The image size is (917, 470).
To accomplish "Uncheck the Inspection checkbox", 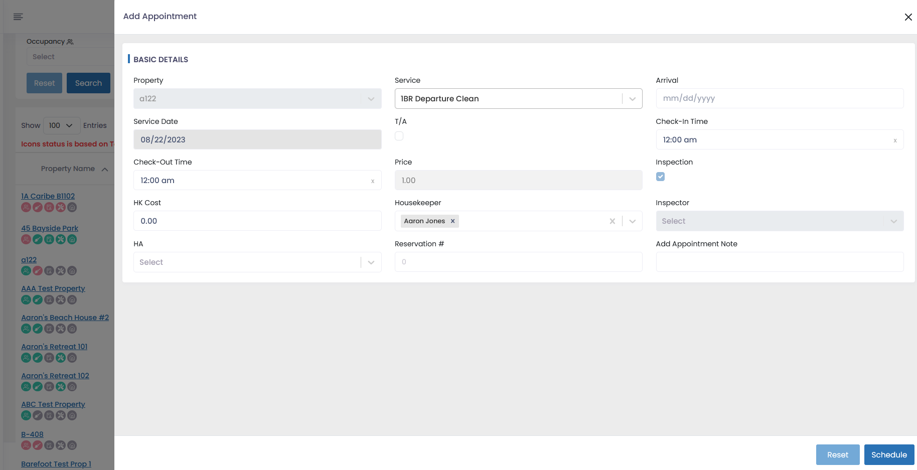I will point(660,177).
